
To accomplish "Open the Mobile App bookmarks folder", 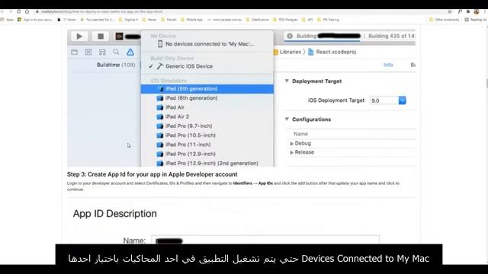I will pos(191,20).
